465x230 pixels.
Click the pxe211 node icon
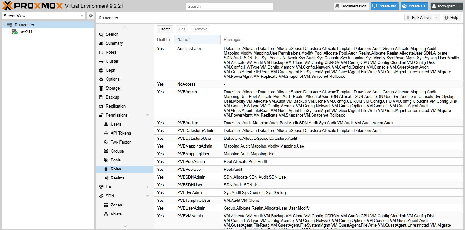click(x=15, y=32)
